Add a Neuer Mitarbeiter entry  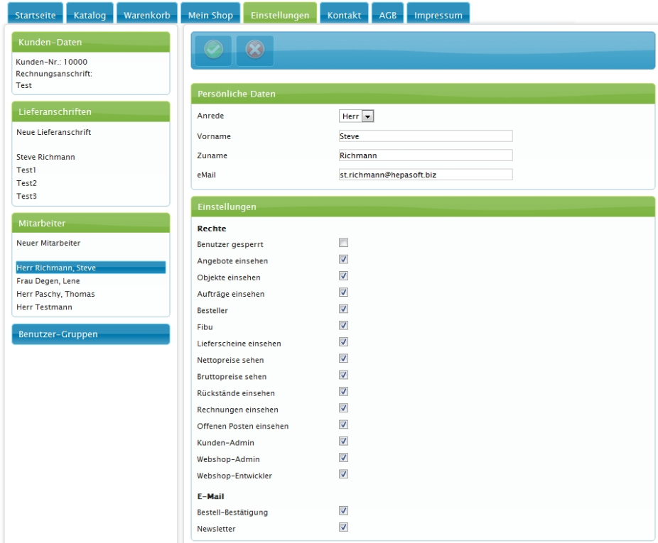[48, 243]
